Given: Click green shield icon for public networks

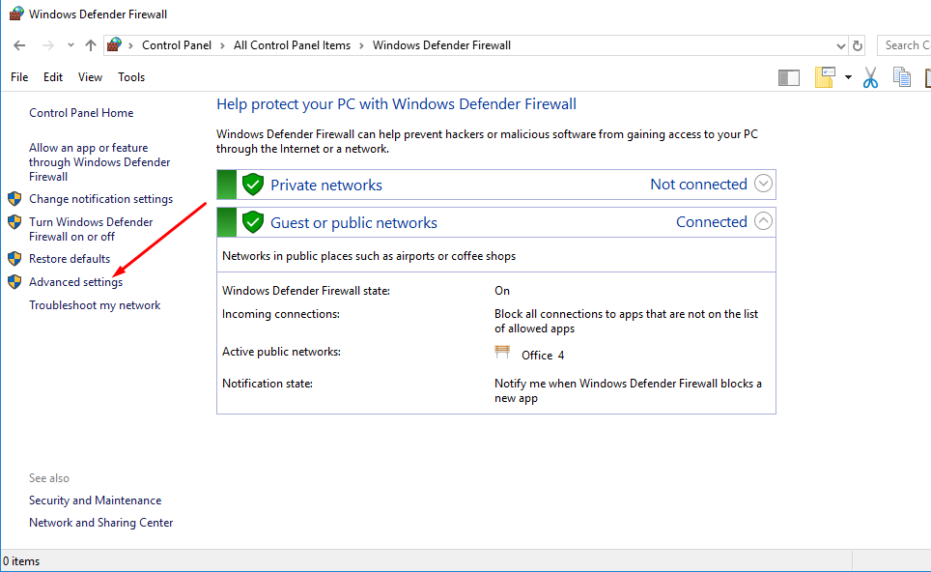Looking at the screenshot, I should (x=253, y=222).
